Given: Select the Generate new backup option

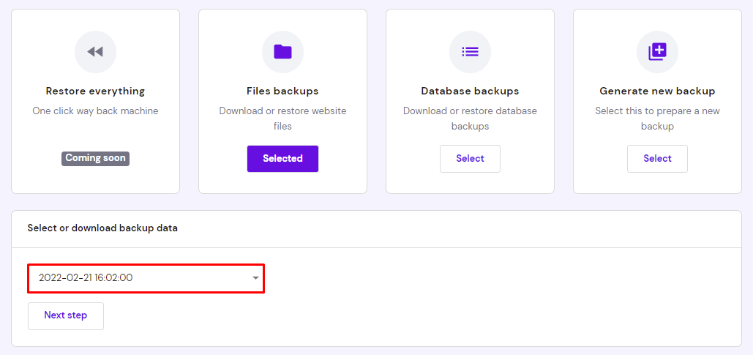Looking at the screenshot, I should [x=657, y=159].
